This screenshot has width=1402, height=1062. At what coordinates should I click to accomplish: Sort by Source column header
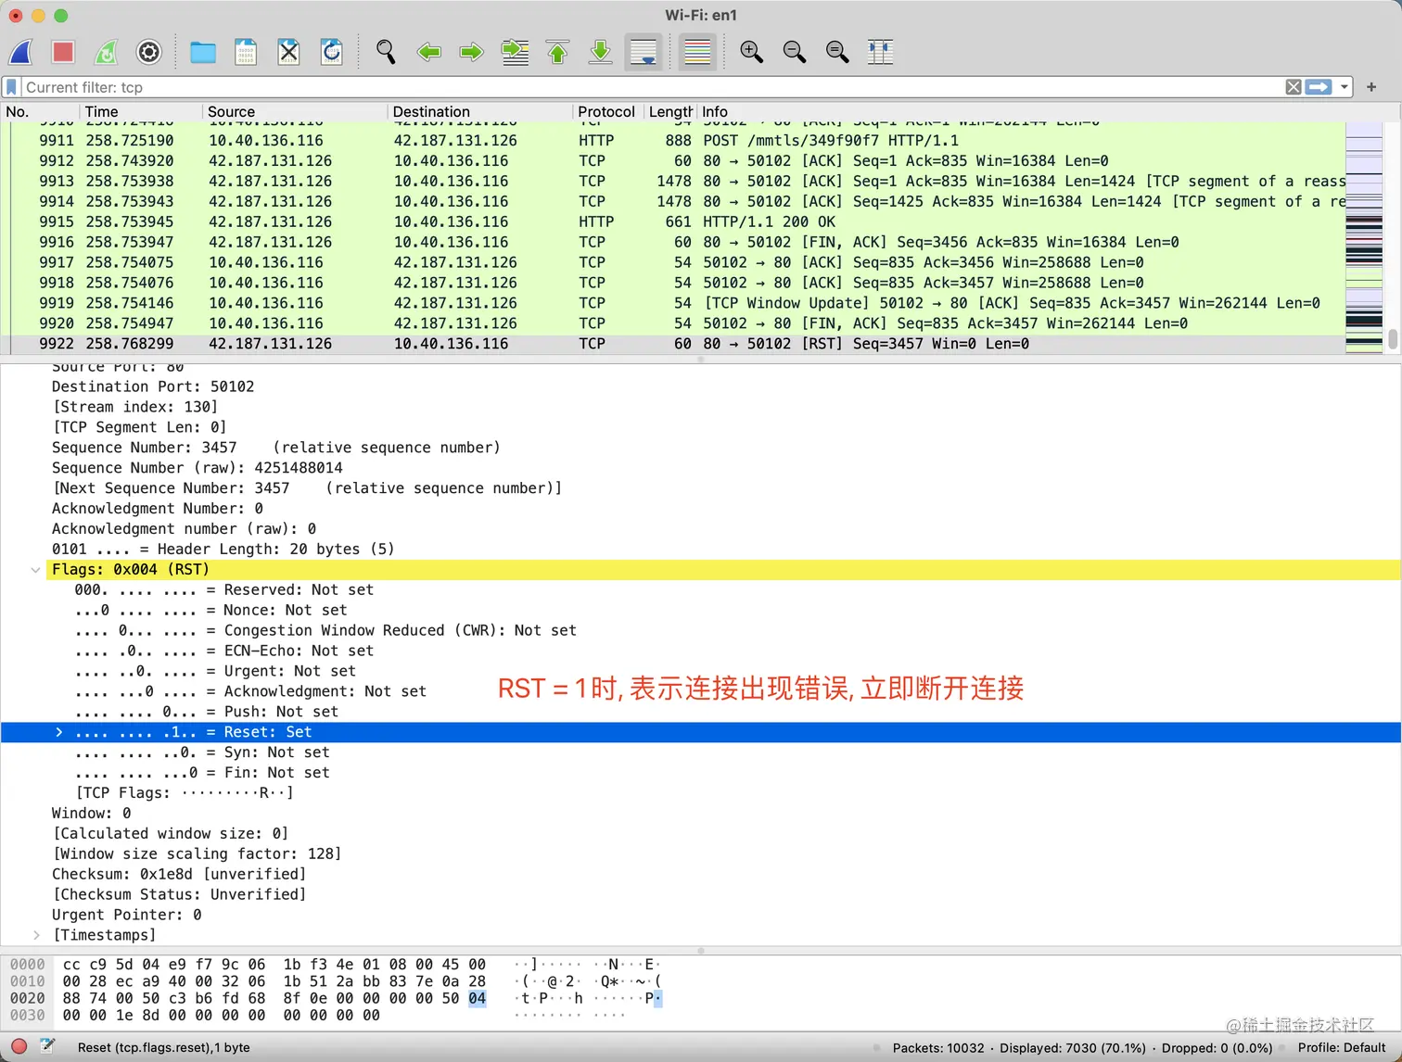point(295,111)
